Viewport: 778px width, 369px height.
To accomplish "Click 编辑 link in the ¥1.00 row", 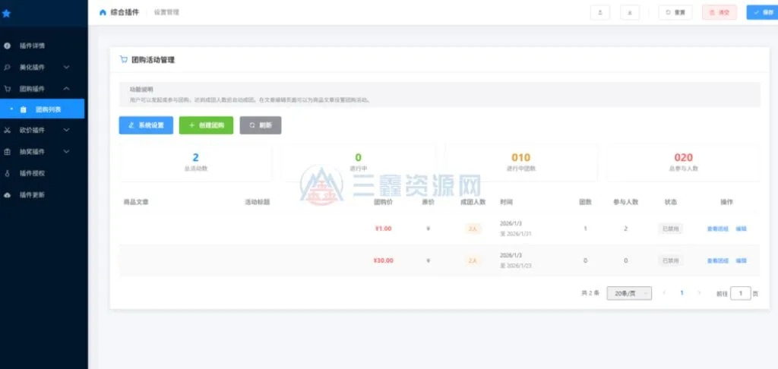I will click(741, 229).
